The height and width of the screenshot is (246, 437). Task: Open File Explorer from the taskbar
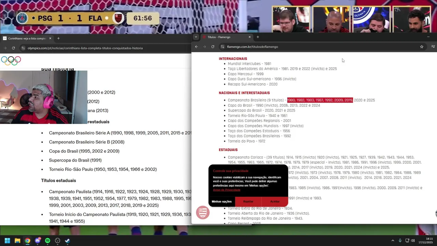pos(17,241)
